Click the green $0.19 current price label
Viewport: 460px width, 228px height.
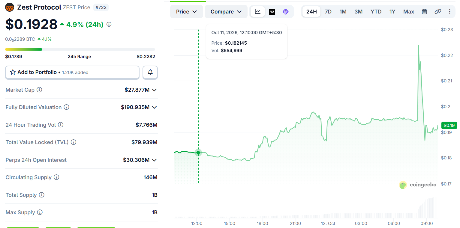point(449,125)
